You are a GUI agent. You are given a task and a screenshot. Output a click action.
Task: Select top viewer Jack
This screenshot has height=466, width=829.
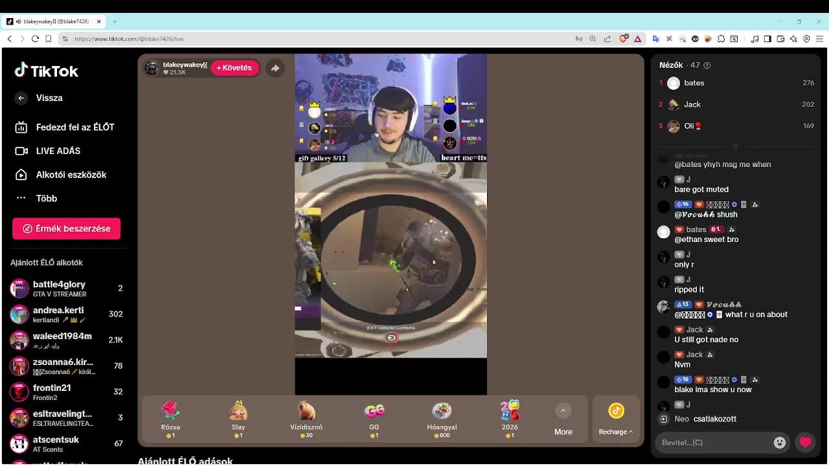[x=736, y=104]
